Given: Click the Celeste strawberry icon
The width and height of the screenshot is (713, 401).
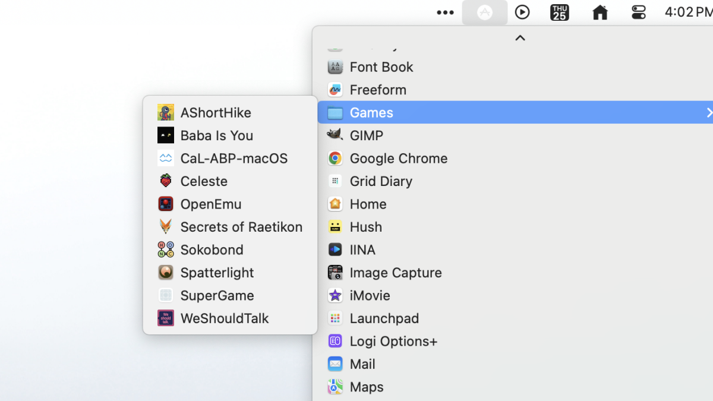Looking at the screenshot, I should 166,181.
